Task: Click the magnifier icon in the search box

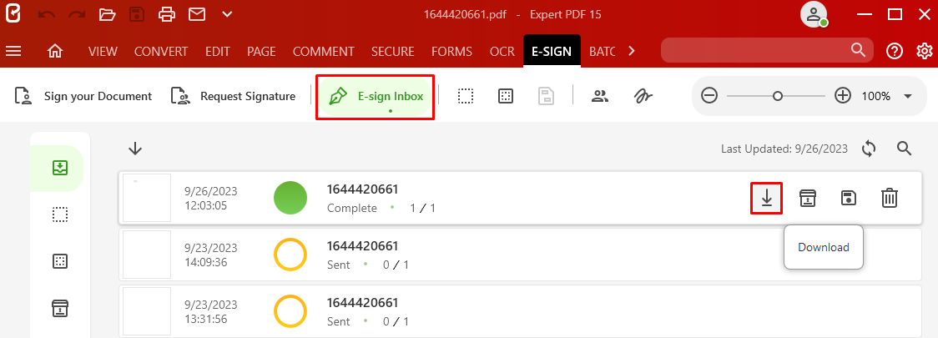Action: (x=858, y=49)
